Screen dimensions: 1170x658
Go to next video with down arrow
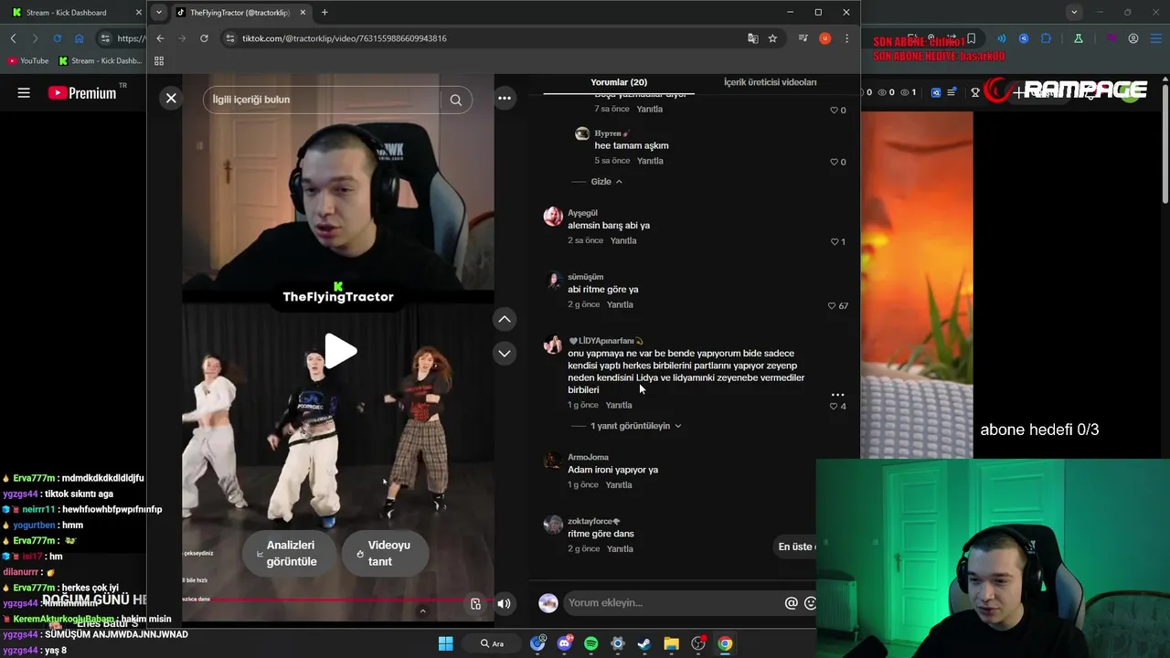click(x=505, y=353)
